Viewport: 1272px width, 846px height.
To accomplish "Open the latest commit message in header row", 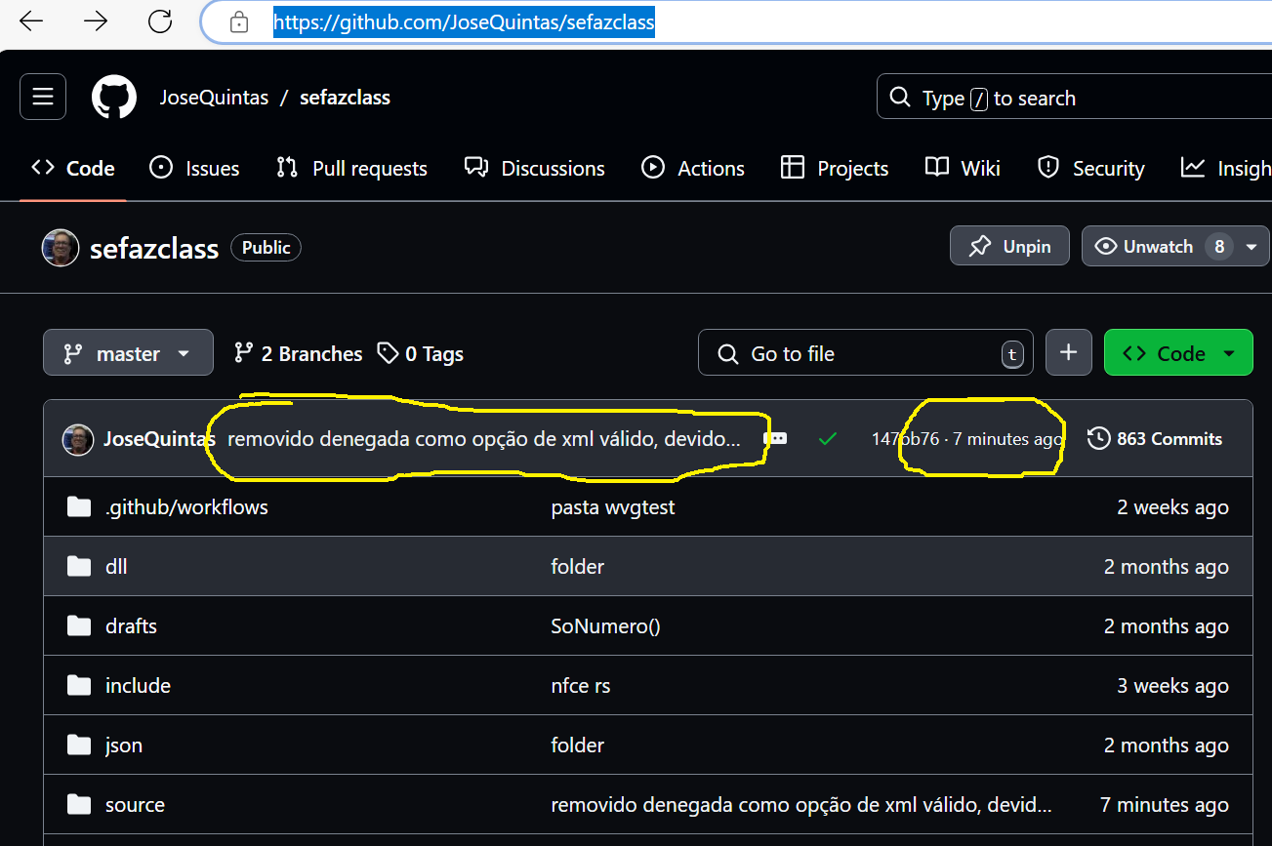I will coord(484,439).
